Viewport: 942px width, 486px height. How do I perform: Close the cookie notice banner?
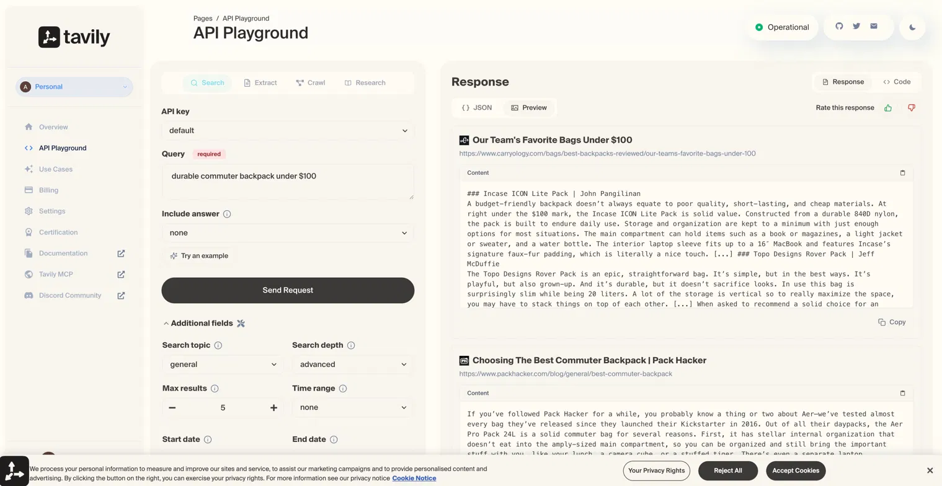pos(930,471)
